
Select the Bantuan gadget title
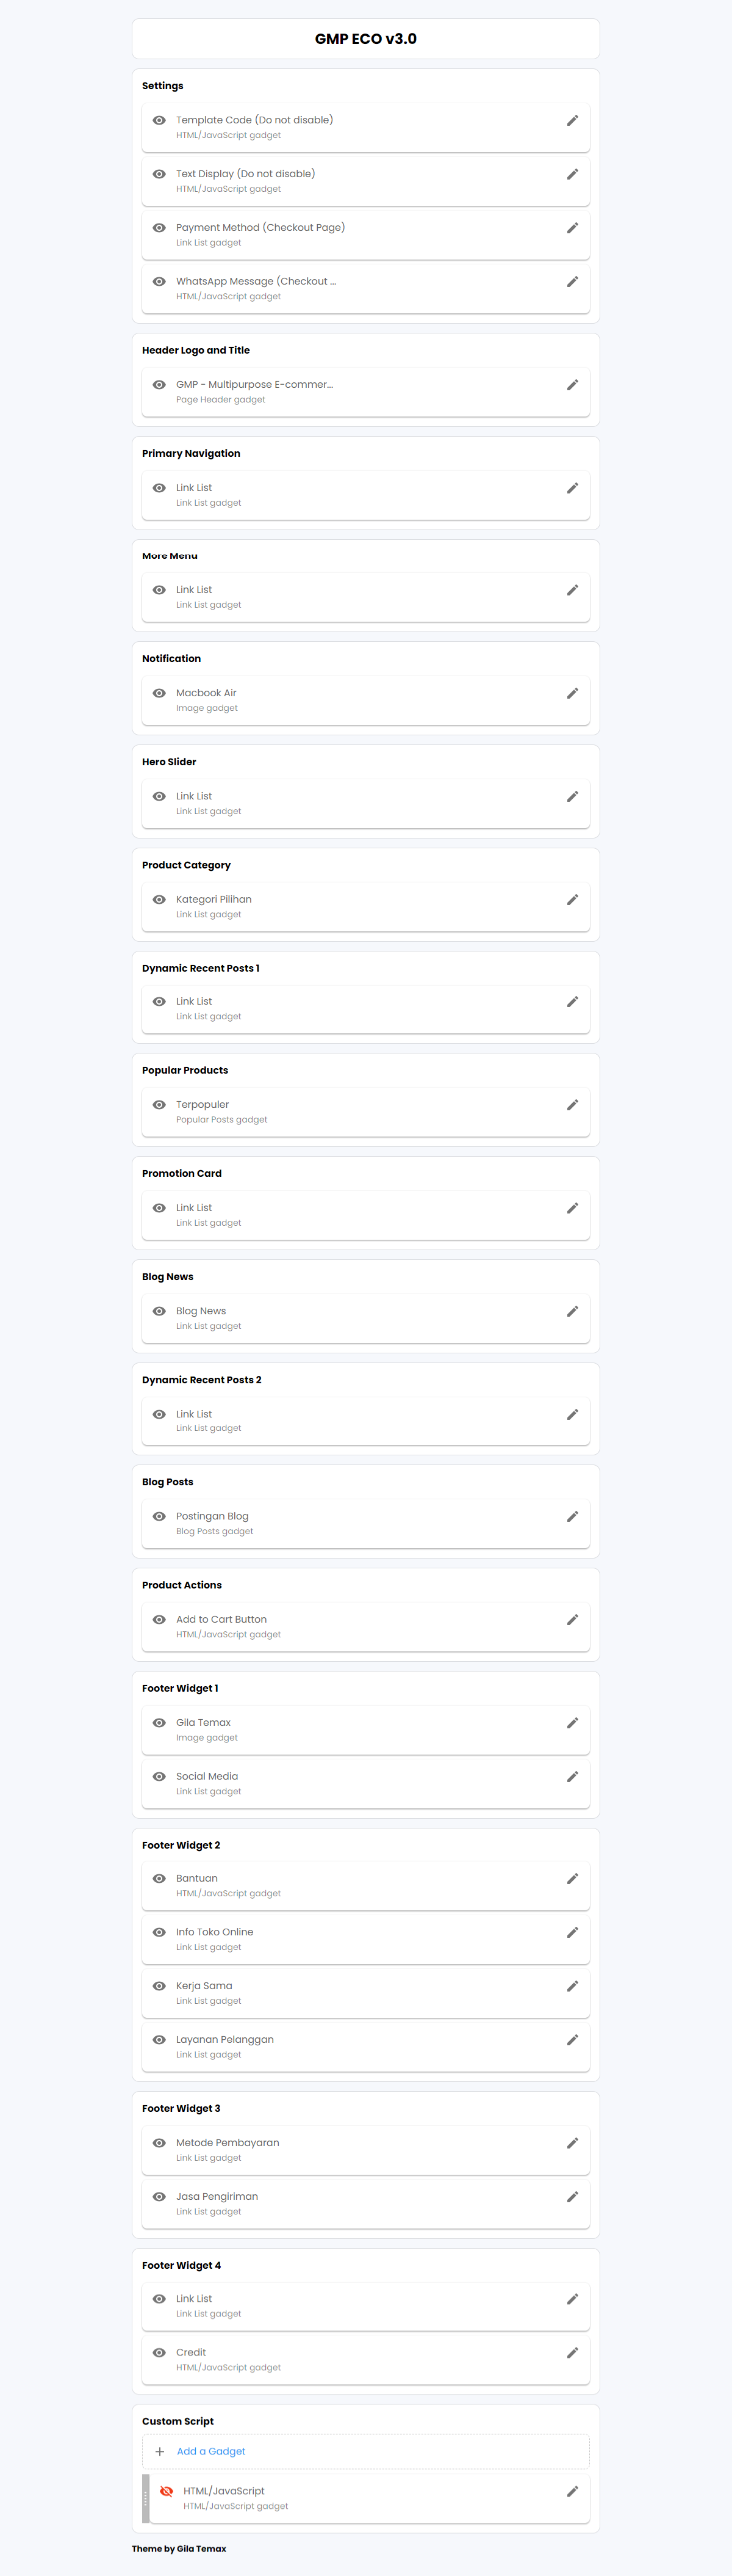pos(197,1879)
